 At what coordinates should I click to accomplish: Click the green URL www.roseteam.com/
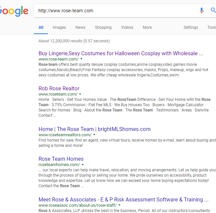pyautogui.click(x=58, y=94)
